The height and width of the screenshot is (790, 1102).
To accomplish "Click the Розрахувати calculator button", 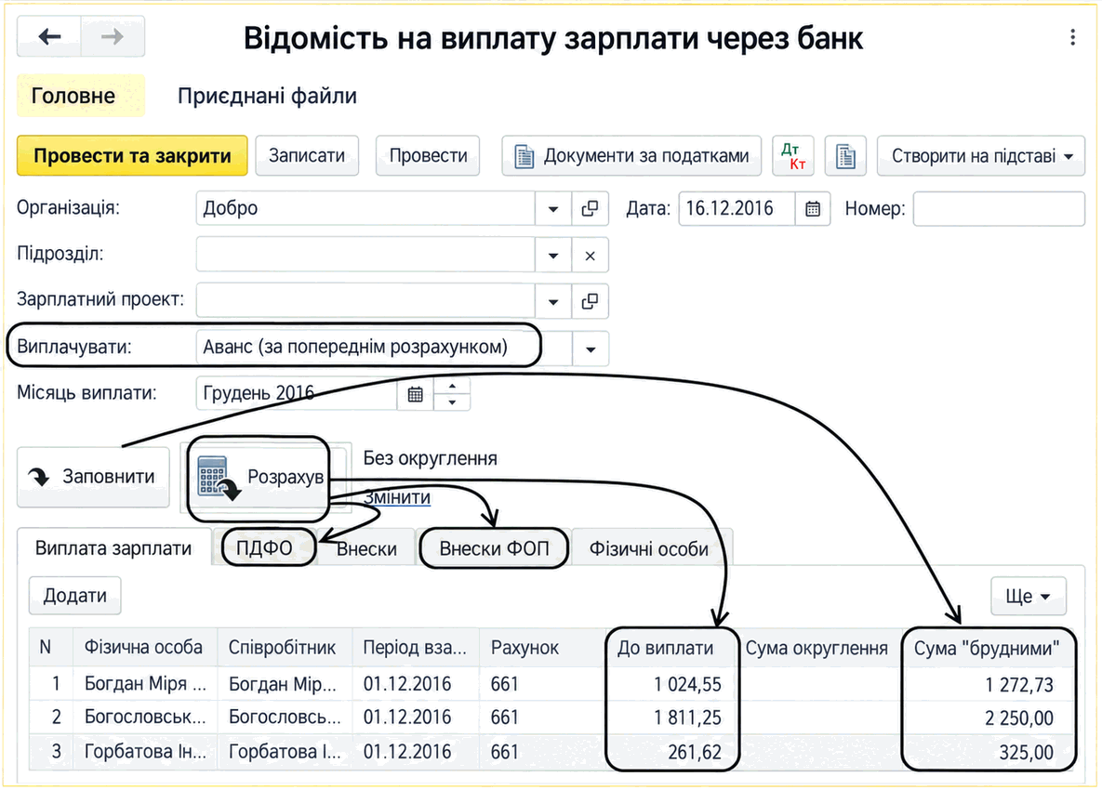I will pos(260,478).
